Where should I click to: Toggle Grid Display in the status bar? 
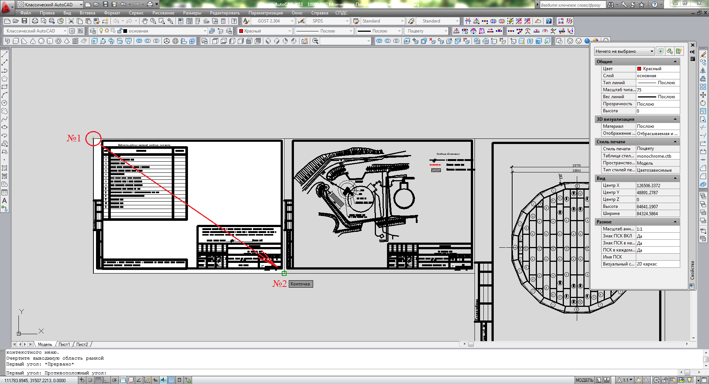98,380
